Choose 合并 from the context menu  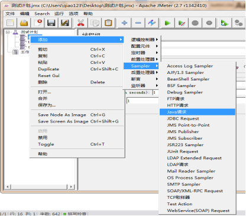tap(77, 98)
